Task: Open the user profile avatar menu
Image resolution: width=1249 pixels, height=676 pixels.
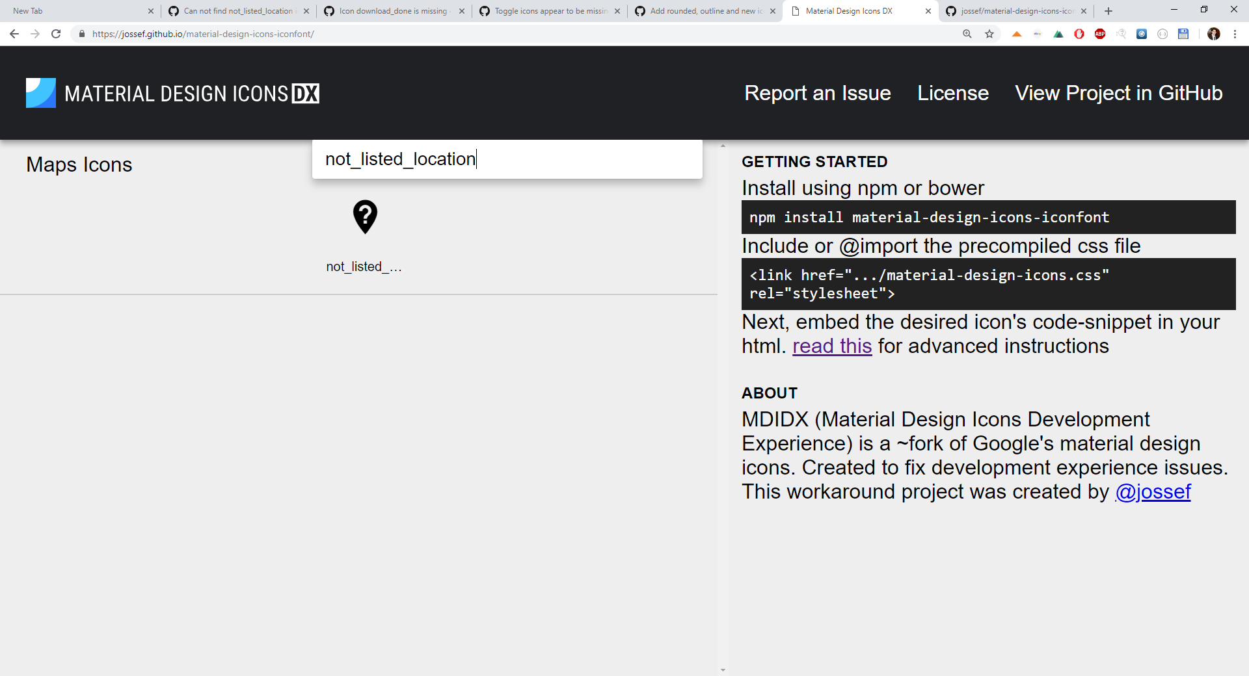Action: [1214, 34]
